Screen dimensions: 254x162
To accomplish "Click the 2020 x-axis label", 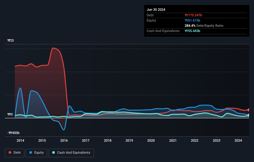I will (151, 140).
